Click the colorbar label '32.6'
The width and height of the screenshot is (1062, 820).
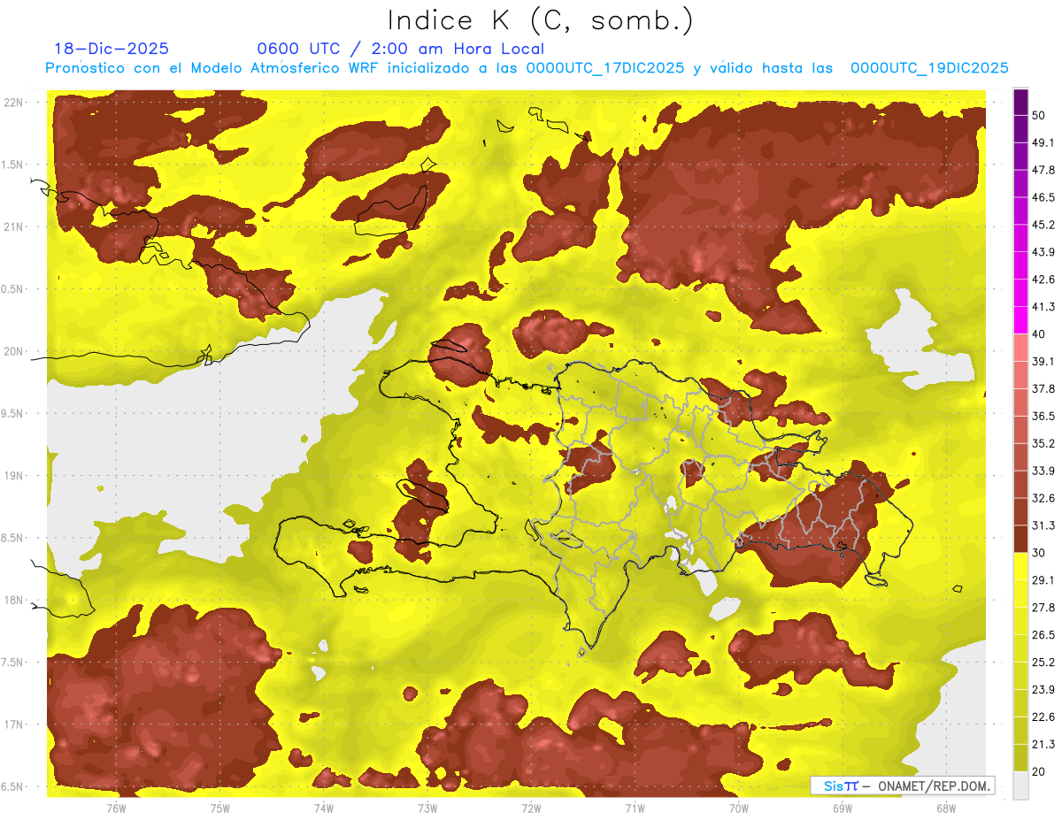click(1043, 498)
